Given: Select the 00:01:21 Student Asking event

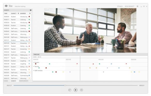Looking at the screenshot, I should 17,40.
